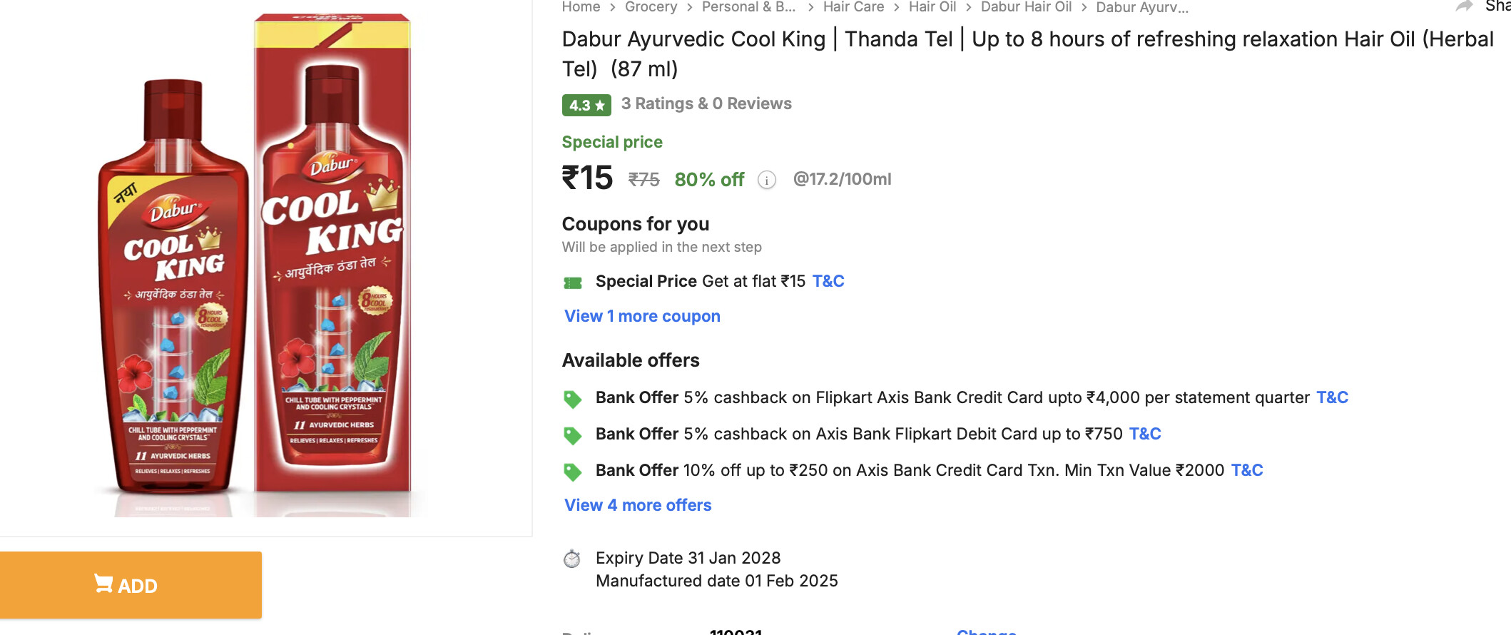Viewport: 1511px width, 635px height.
Task: Go to Hair Oil breadcrumb category
Action: tap(932, 7)
